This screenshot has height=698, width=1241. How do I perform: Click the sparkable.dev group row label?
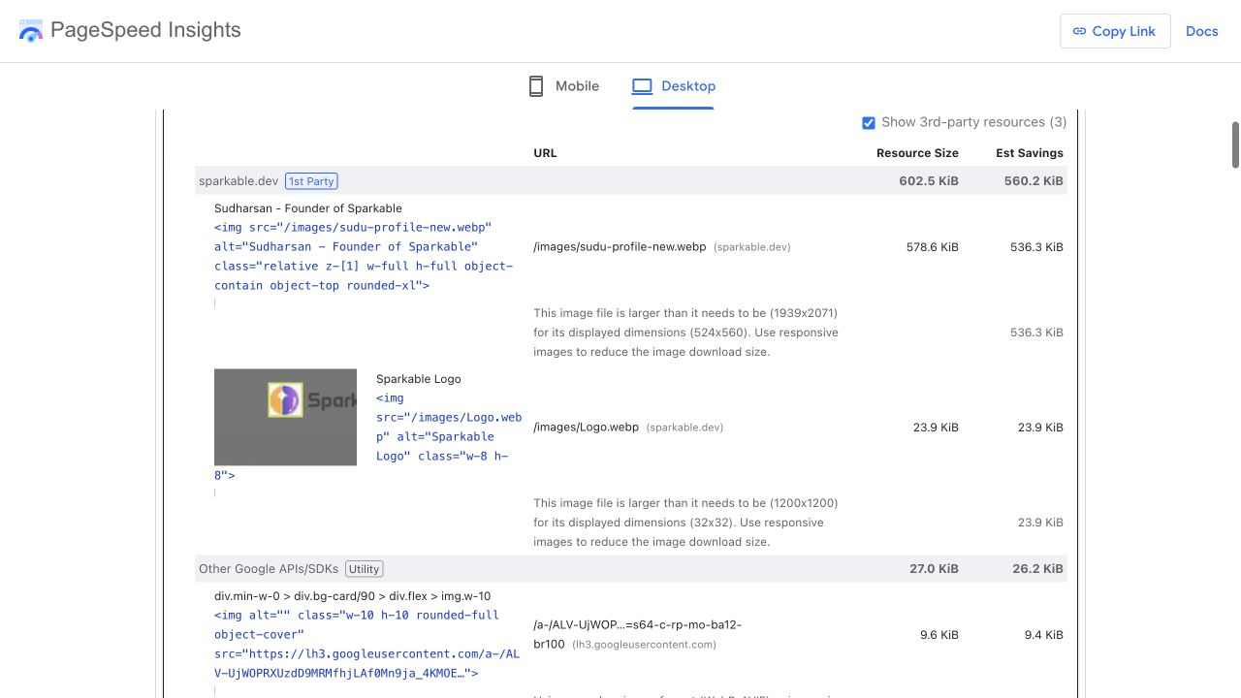[238, 181]
